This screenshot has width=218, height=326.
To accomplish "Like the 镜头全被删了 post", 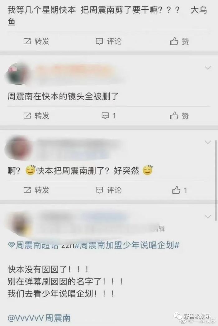I will pyautogui.click(x=179, y=115).
